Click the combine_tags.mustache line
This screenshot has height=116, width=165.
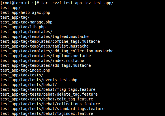point(50,42)
